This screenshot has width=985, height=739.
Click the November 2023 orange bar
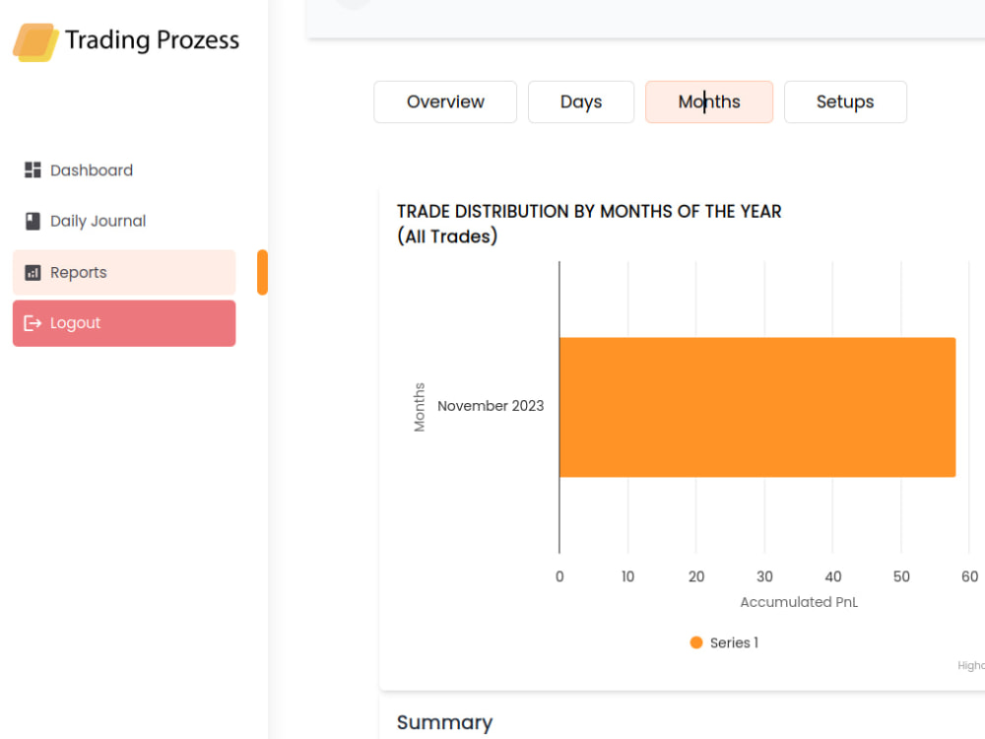[757, 407]
